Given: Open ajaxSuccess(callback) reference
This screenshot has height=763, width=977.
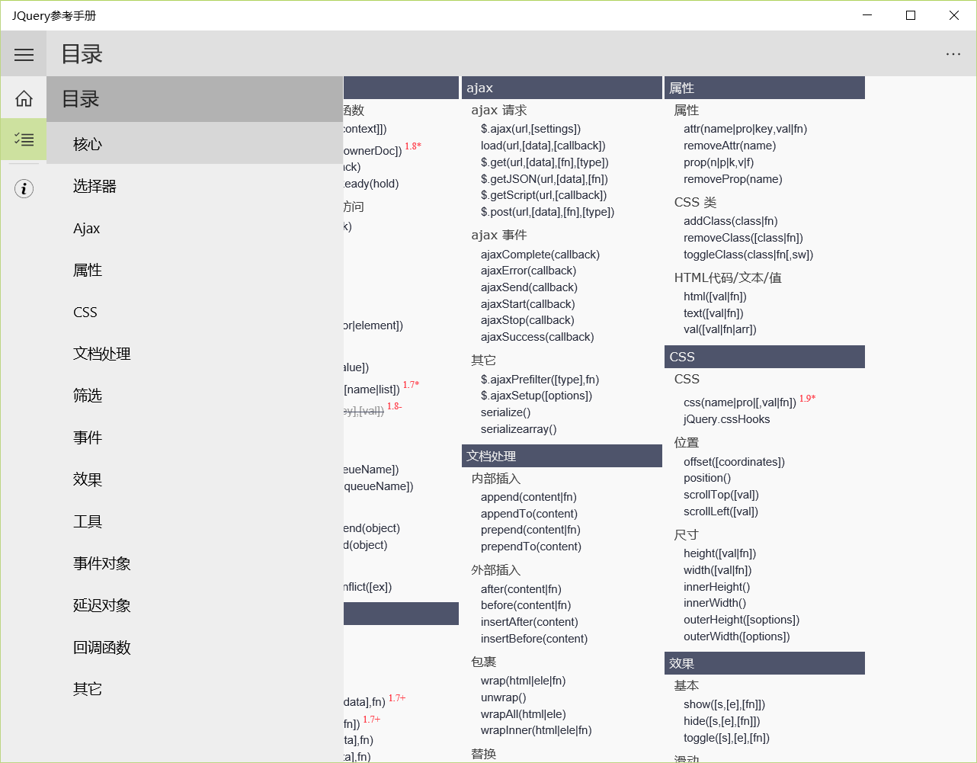Looking at the screenshot, I should coord(537,337).
